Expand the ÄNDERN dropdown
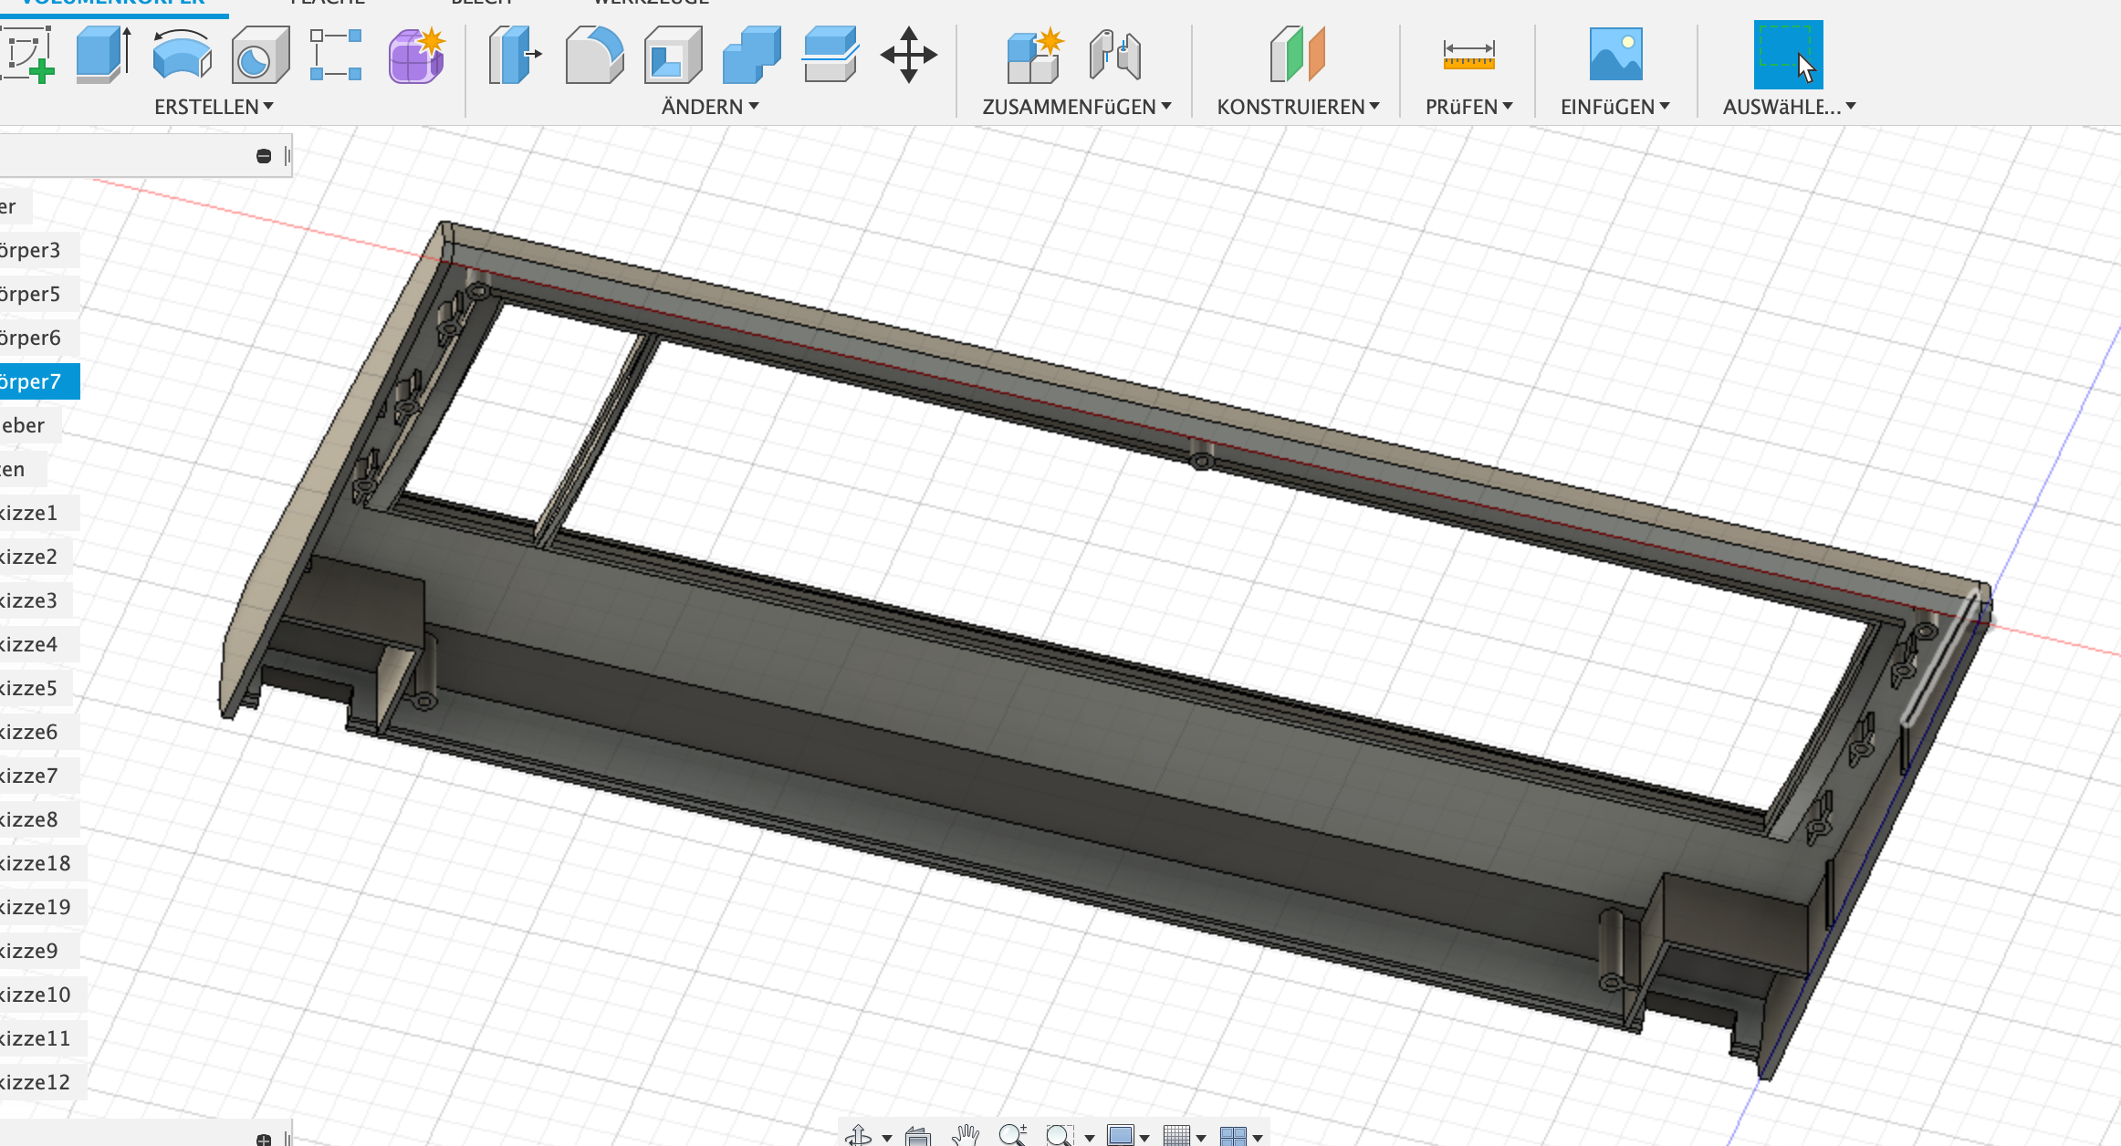The height and width of the screenshot is (1146, 2121). pos(710,107)
